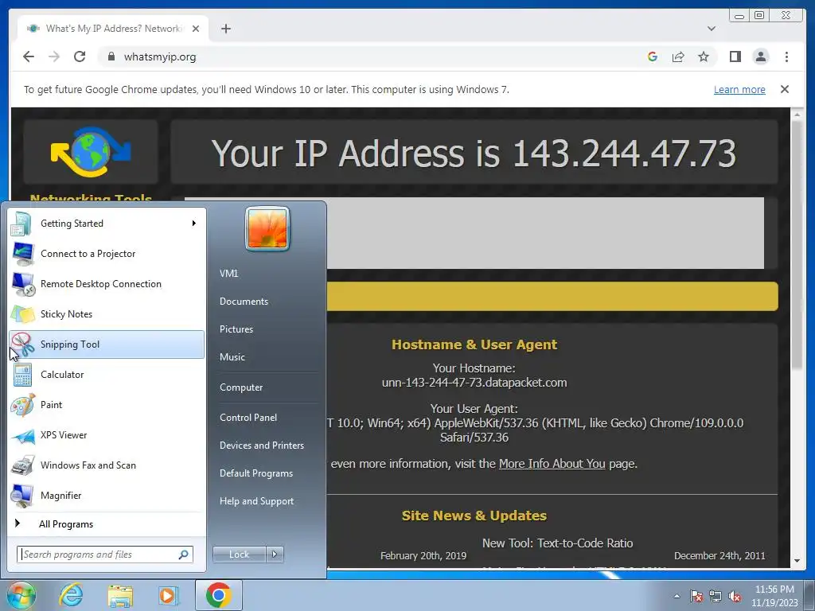The height and width of the screenshot is (611, 815).
Task: Click scroll down arrow of page
Action: [x=797, y=561]
